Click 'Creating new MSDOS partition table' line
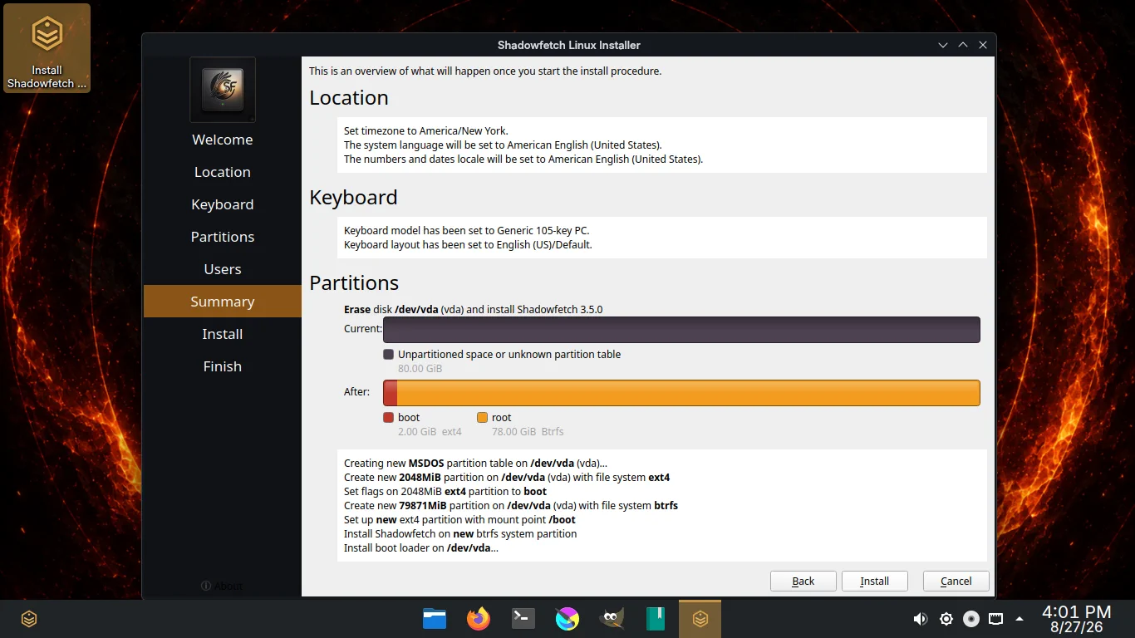The width and height of the screenshot is (1135, 638). click(476, 463)
